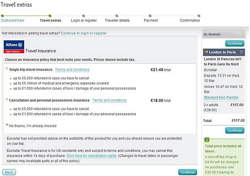This screenshot has width=250, height=176.
Task: Jump to the Traveller details step
Action: pyautogui.click(x=118, y=20)
